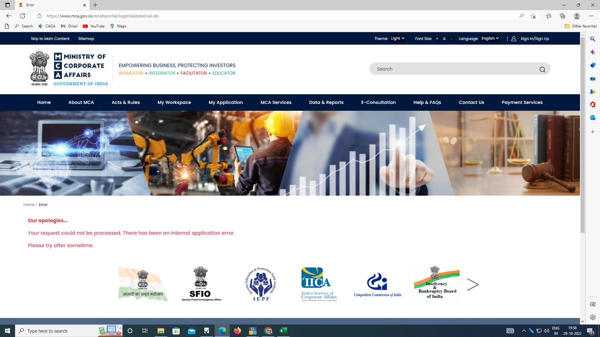Open the Edge sidebar Office icon
The height and width of the screenshot is (337, 600).
click(x=593, y=104)
